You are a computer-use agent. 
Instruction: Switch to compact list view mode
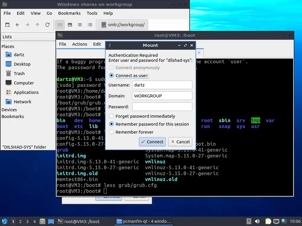tap(80, 25)
